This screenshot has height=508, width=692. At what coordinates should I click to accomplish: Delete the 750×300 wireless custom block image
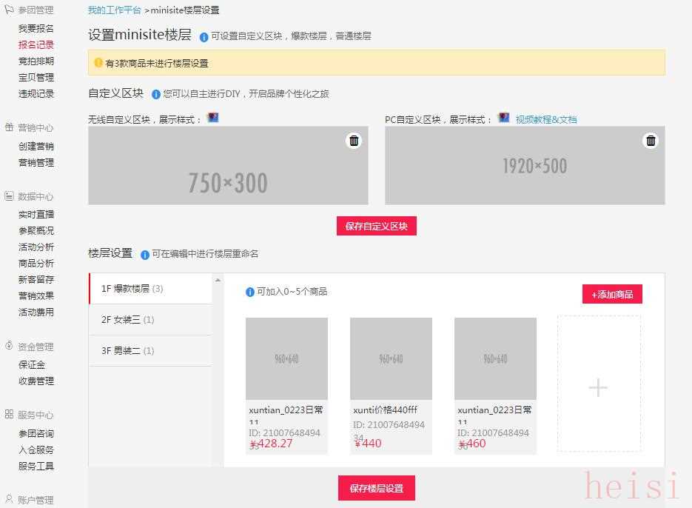(x=354, y=141)
